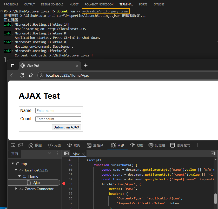This screenshot has width=218, height=209.
Task: Open the 網路 network panel
Action: pyautogui.click(x=74, y=145)
